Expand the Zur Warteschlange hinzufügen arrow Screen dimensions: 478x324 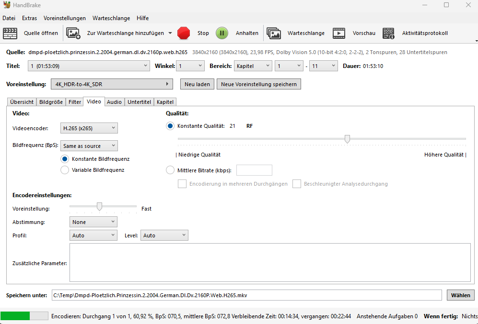click(170, 33)
